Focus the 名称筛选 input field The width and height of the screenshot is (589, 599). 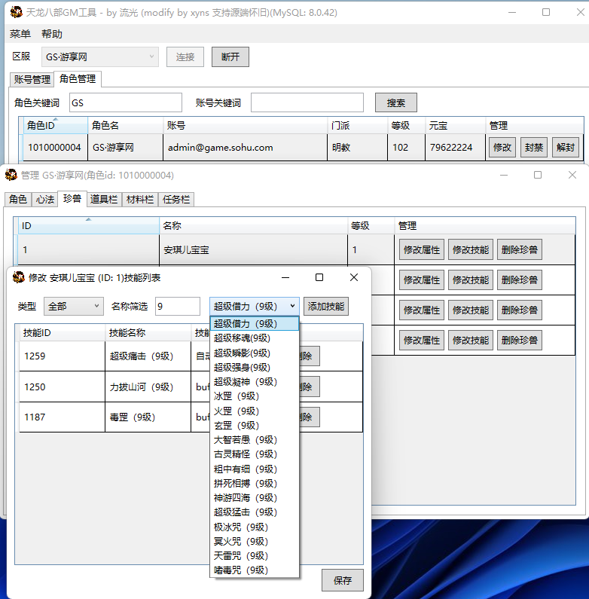177,306
